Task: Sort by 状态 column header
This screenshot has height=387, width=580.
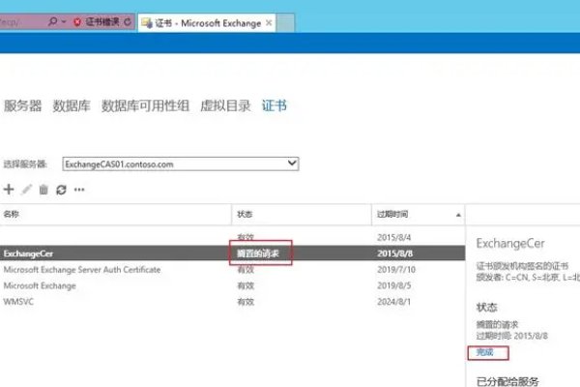Action: [301, 214]
